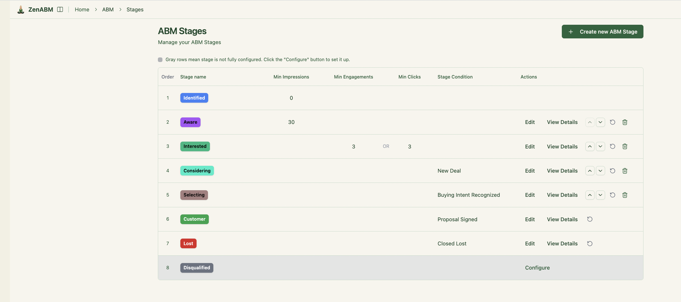The height and width of the screenshot is (302, 681).
Task: Move Interested stage up
Action: [x=590, y=146]
